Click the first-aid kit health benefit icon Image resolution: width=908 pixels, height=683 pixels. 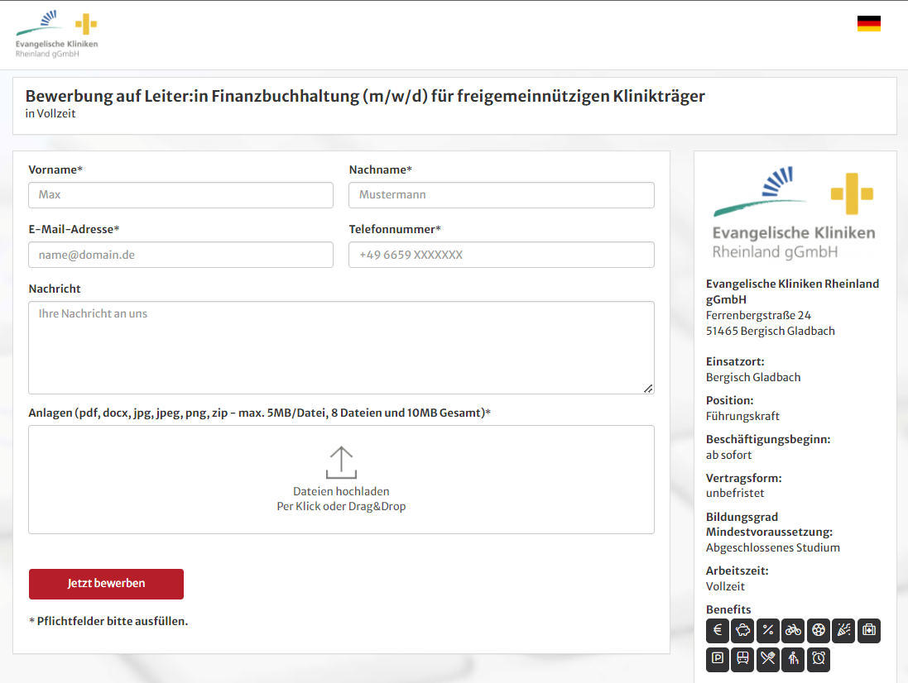point(869,631)
